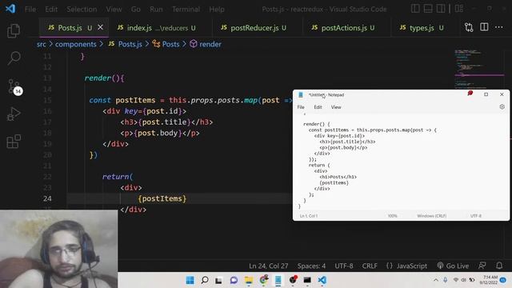Change indentation via Spaces: 4
Image resolution: width=512 pixels, height=288 pixels.
(x=311, y=266)
